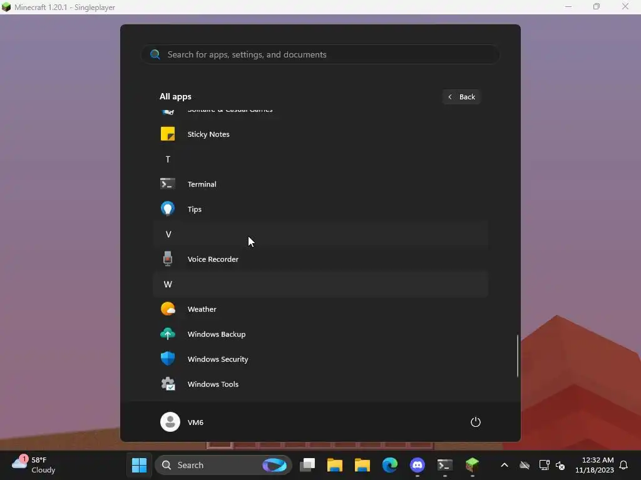Open Task View in the taskbar
The width and height of the screenshot is (641, 480).
307,465
